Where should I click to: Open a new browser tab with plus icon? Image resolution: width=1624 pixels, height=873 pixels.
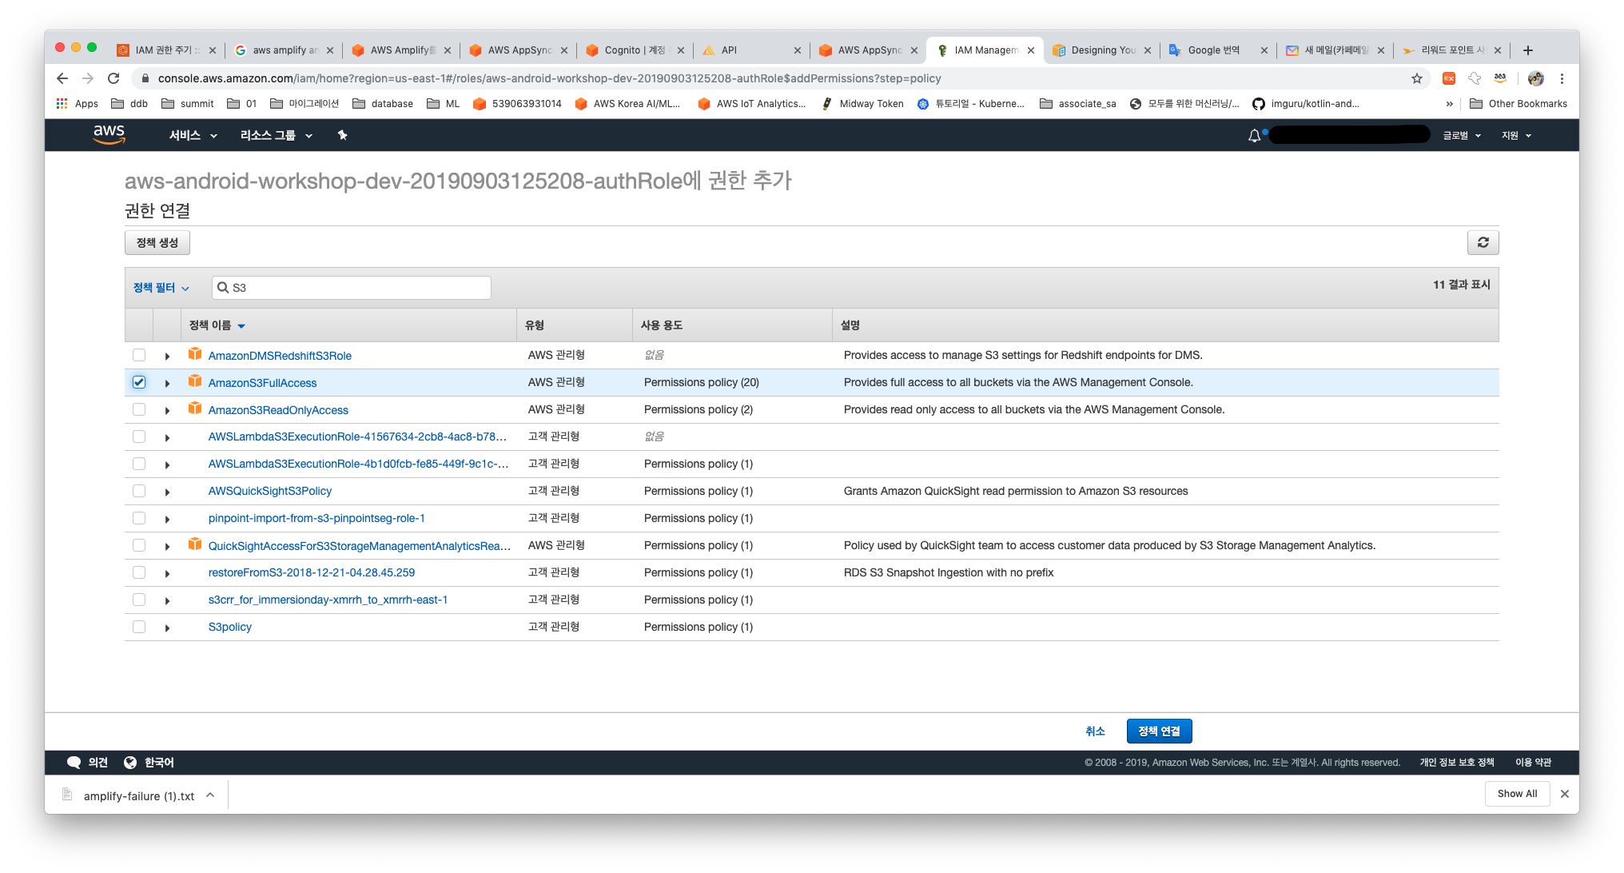[x=1527, y=50]
